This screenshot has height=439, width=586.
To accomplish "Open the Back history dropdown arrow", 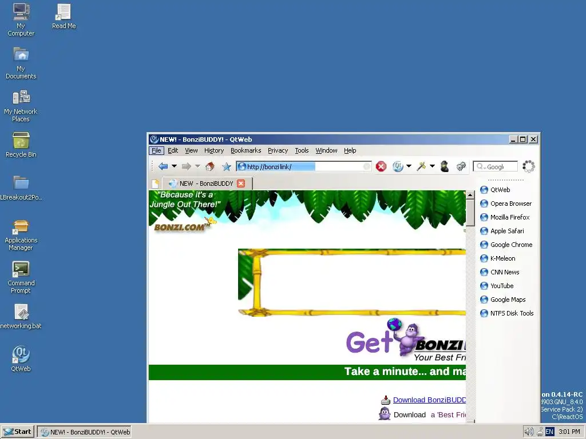I will click(x=174, y=166).
